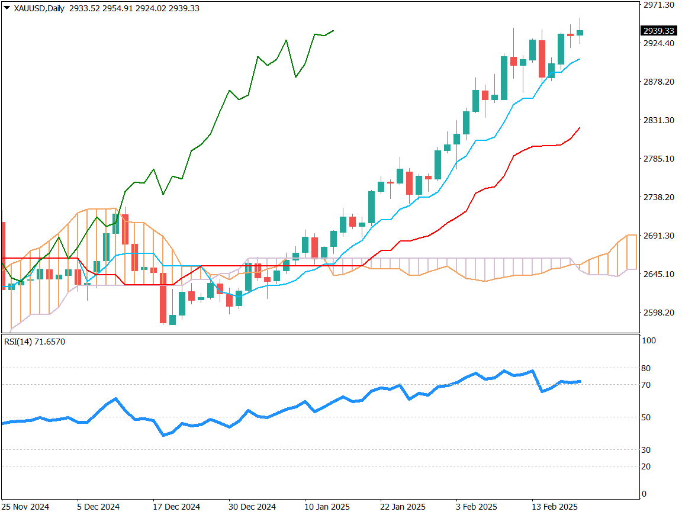Viewport: 682px width, 515px height.
Task: Click the 17 Dec 2024 date label
Action: point(176,507)
